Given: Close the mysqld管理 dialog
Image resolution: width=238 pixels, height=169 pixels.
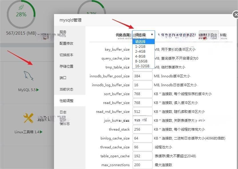Looking at the screenshot, I should point(235,15).
